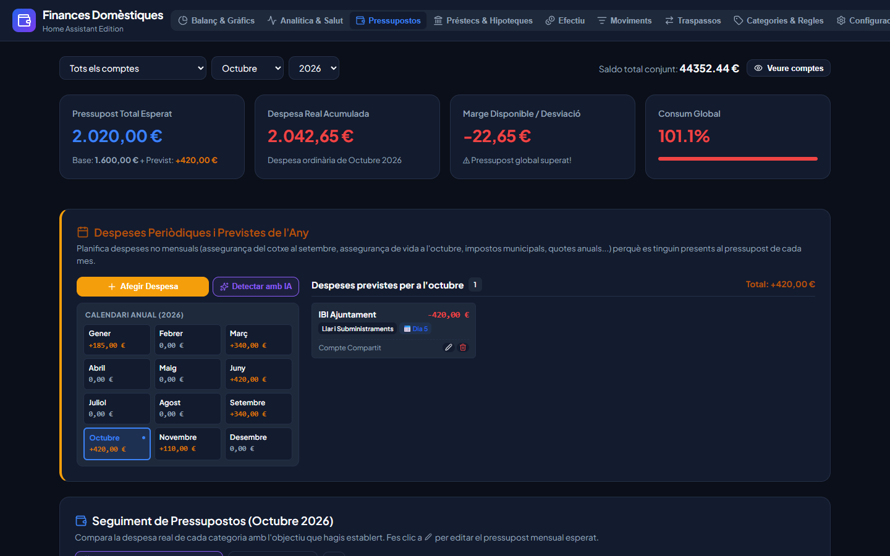Switch to the Moviments tab
890x556 pixels.
coord(624,20)
